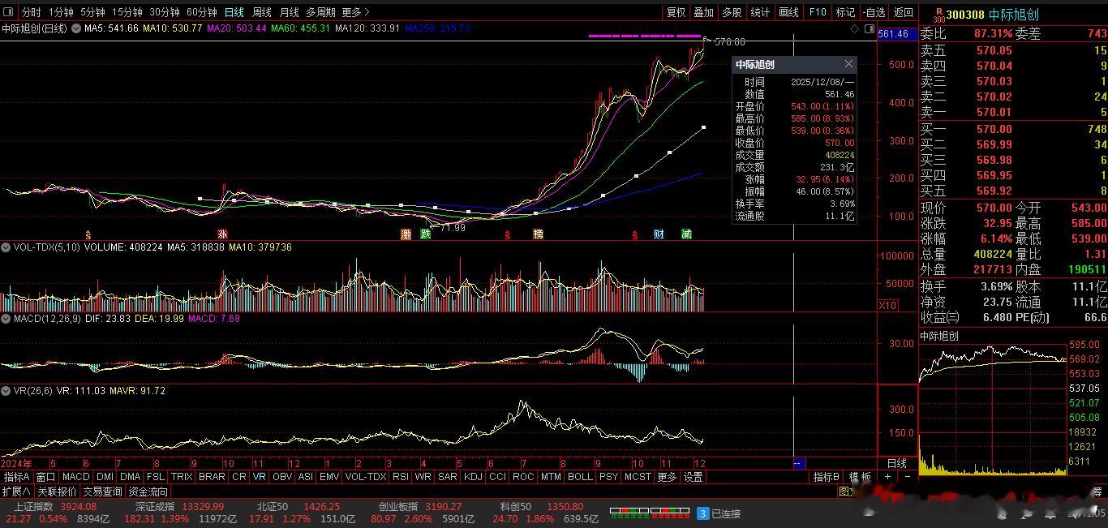The image size is (1108, 528).
Task: Switch to 周线 weekly chart
Action: coord(261,12)
